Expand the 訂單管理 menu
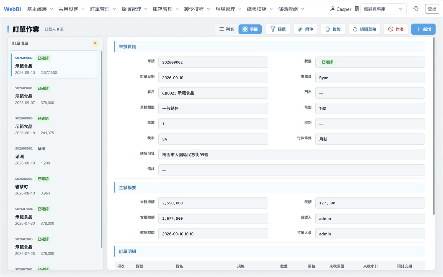443x277 pixels. (x=103, y=9)
